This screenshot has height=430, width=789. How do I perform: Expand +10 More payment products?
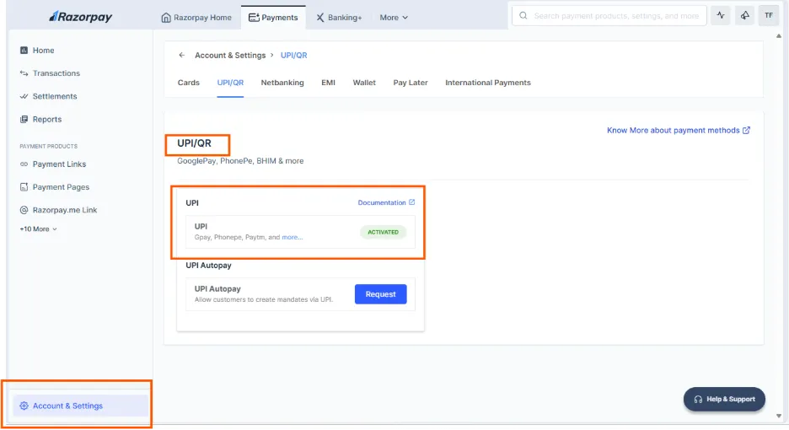38,229
